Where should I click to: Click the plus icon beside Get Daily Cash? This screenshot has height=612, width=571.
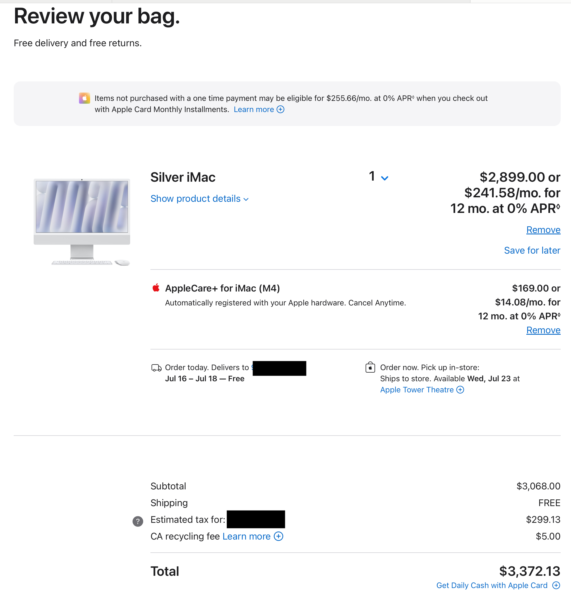tap(556, 585)
